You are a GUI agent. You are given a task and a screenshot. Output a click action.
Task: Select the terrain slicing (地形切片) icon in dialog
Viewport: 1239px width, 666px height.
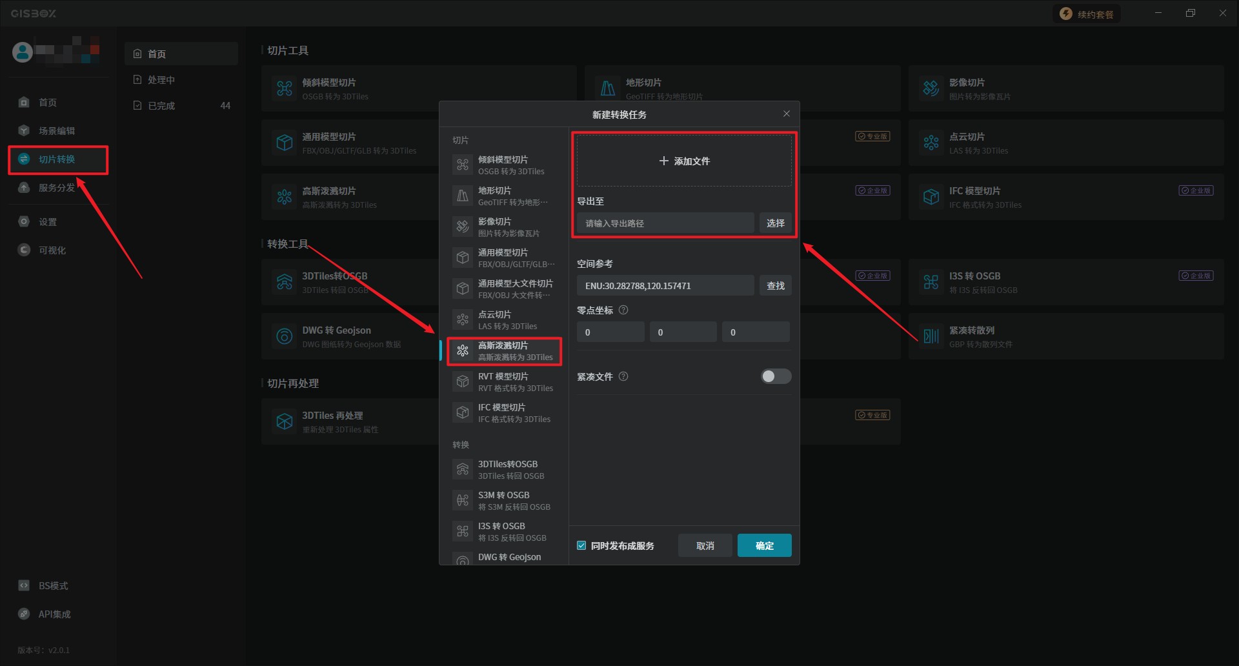click(463, 196)
